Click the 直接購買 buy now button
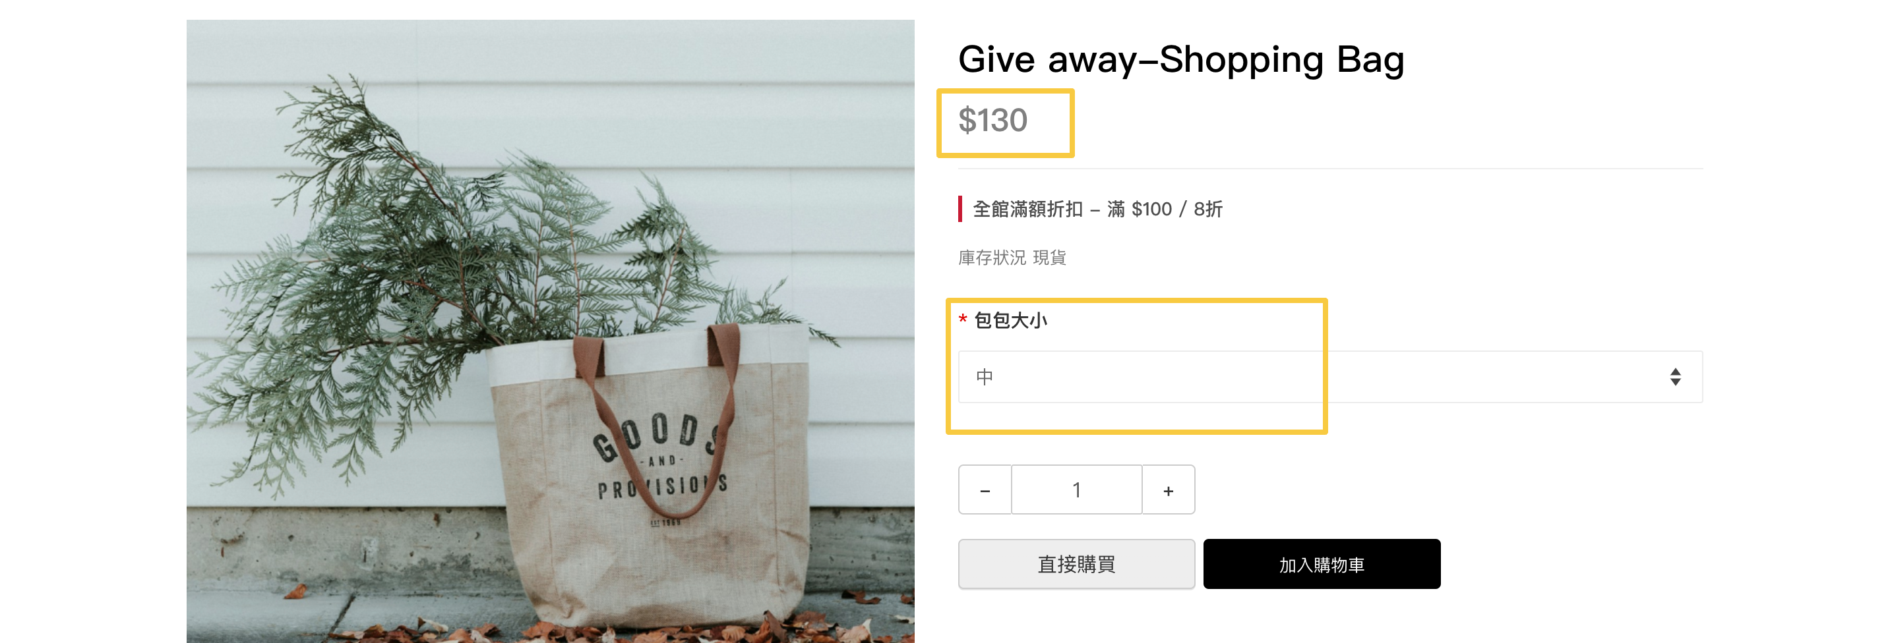The width and height of the screenshot is (1890, 643). 1076,564
